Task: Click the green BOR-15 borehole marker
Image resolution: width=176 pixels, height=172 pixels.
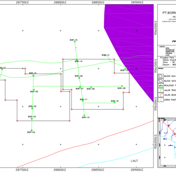Action: point(75,42)
